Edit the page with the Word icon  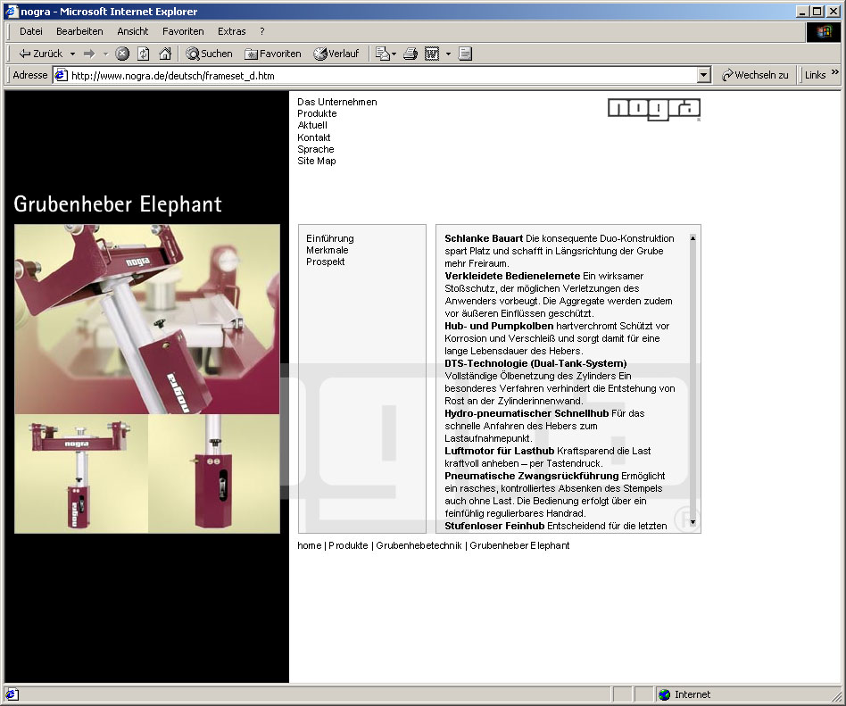[x=432, y=54]
